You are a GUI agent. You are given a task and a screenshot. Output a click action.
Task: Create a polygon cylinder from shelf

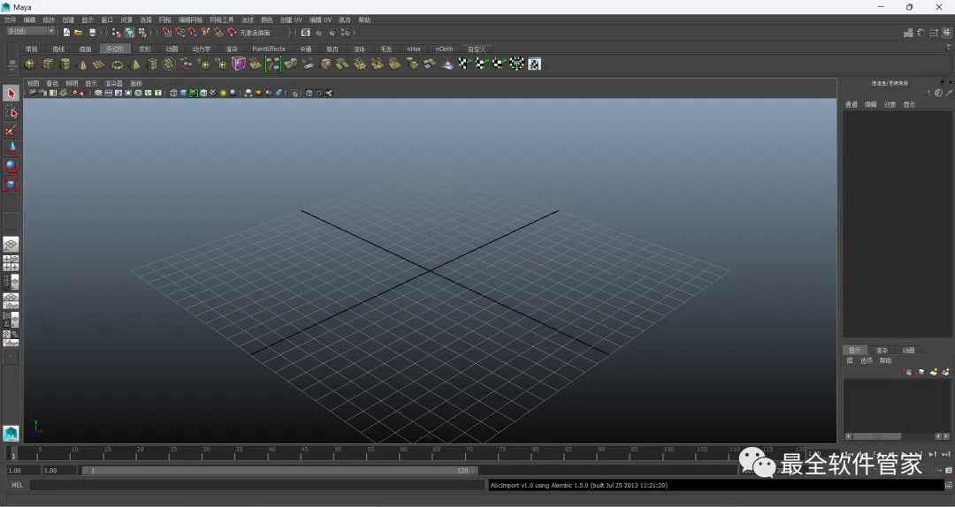click(x=65, y=64)
